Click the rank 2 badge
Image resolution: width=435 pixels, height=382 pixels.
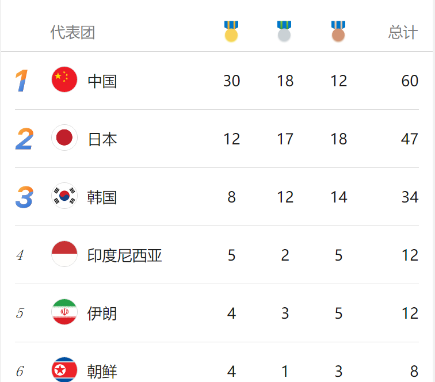[x=24, y=139]
